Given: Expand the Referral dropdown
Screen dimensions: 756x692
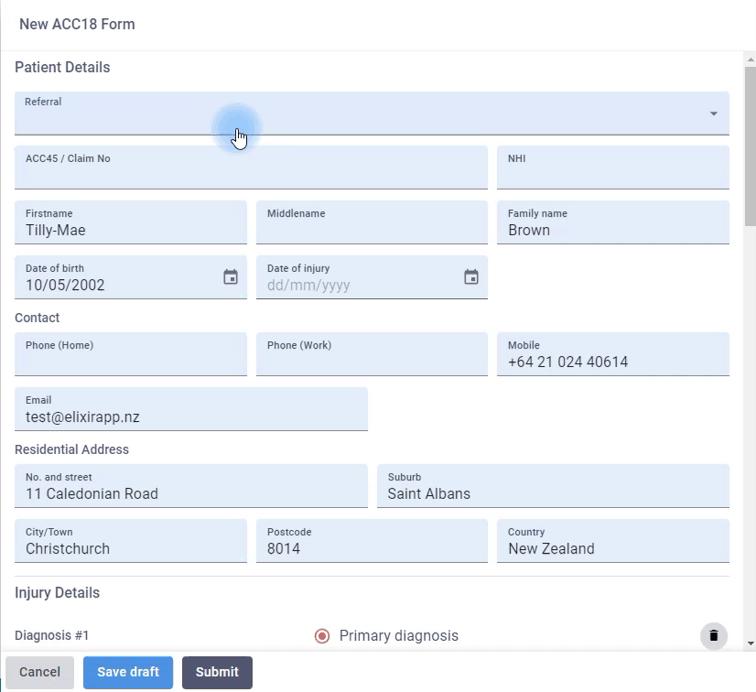Looking at the screenshot, I should click(x=714, y=114).
